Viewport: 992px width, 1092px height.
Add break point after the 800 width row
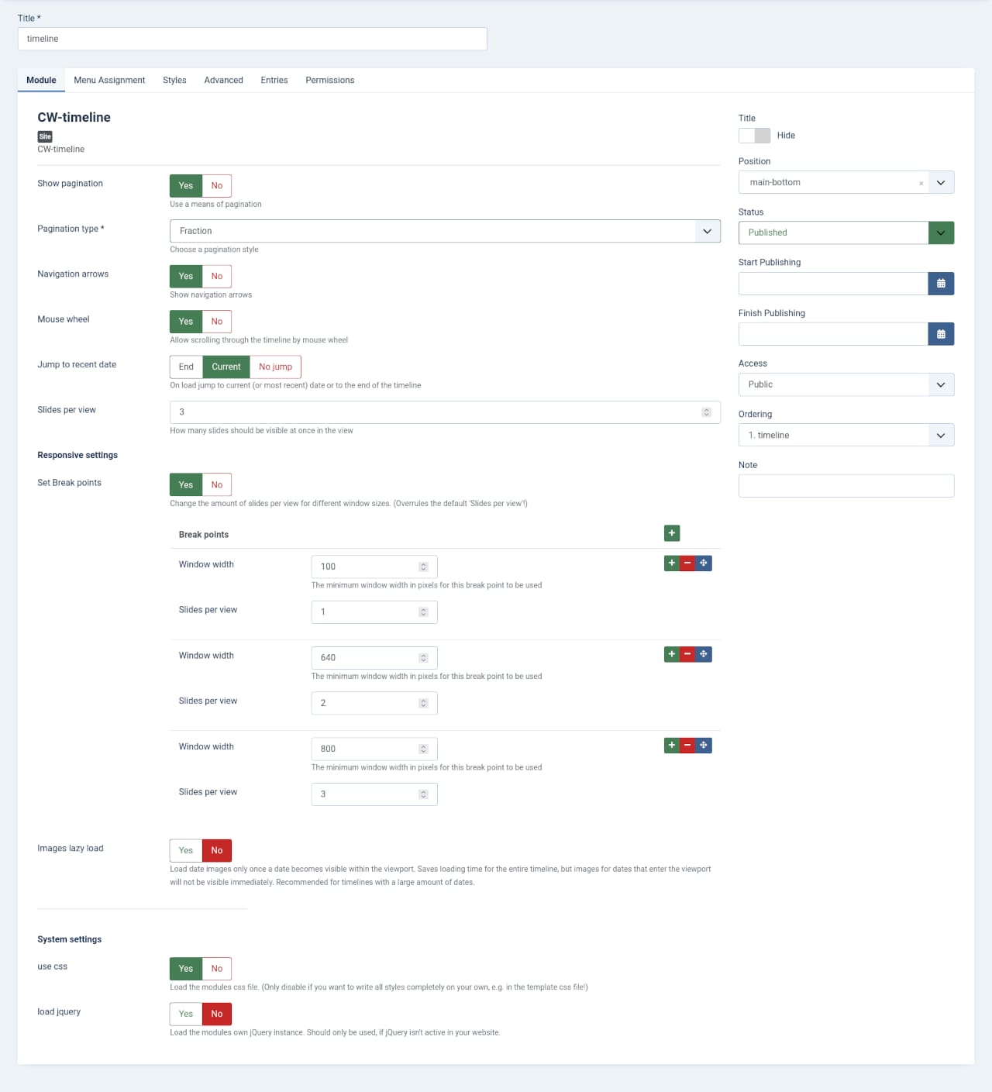click(672, 746)
